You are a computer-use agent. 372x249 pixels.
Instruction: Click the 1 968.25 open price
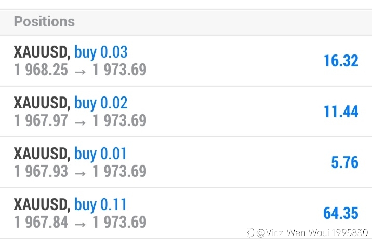coord(41,70)
